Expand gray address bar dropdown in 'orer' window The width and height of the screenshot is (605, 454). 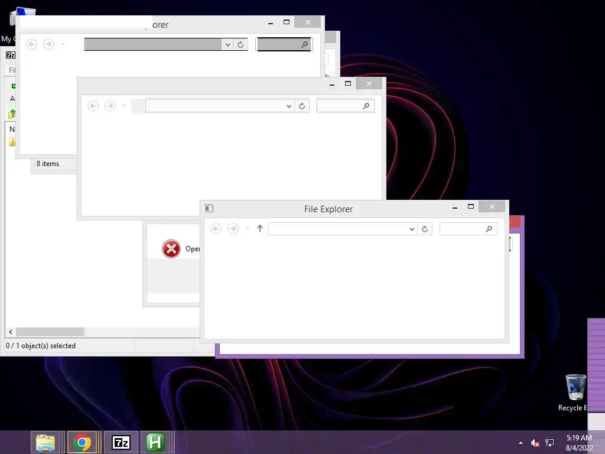coord(227,44)
